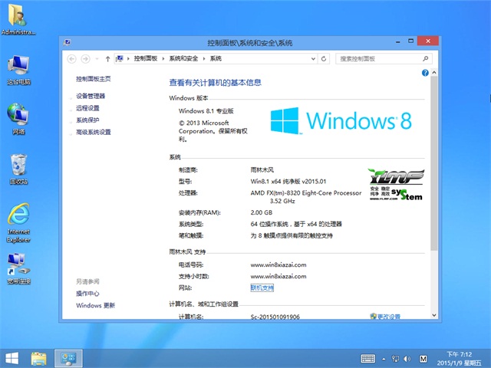
Task: Select 控制面板 in the breadcrumb path
Action: coord(145,58)
